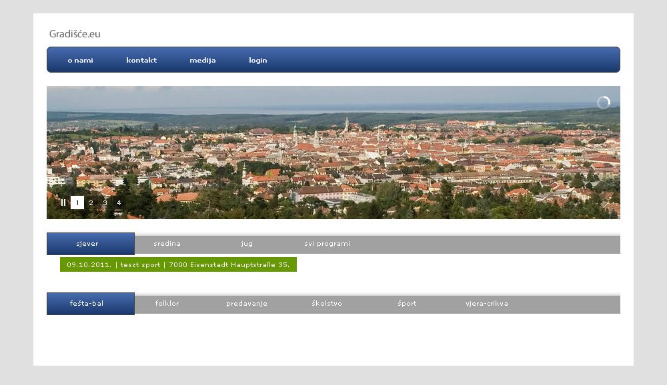Screen dimensions: 667x385
Task: Open the 'o nami' menu item
Action: [x=81, y=61]
